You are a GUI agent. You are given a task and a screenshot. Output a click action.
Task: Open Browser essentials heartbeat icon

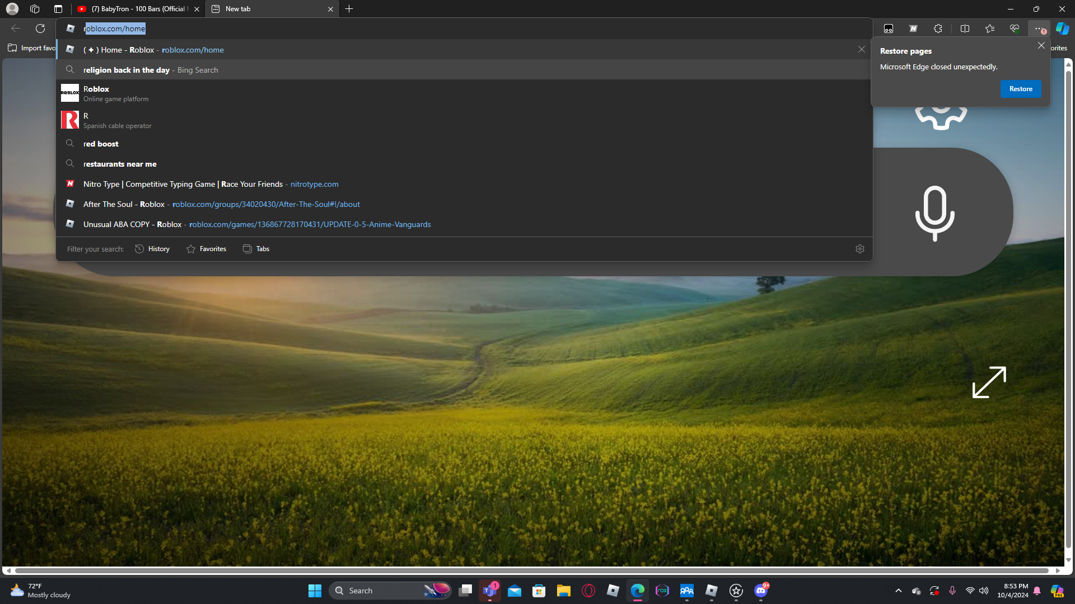tap(1014, 29)
